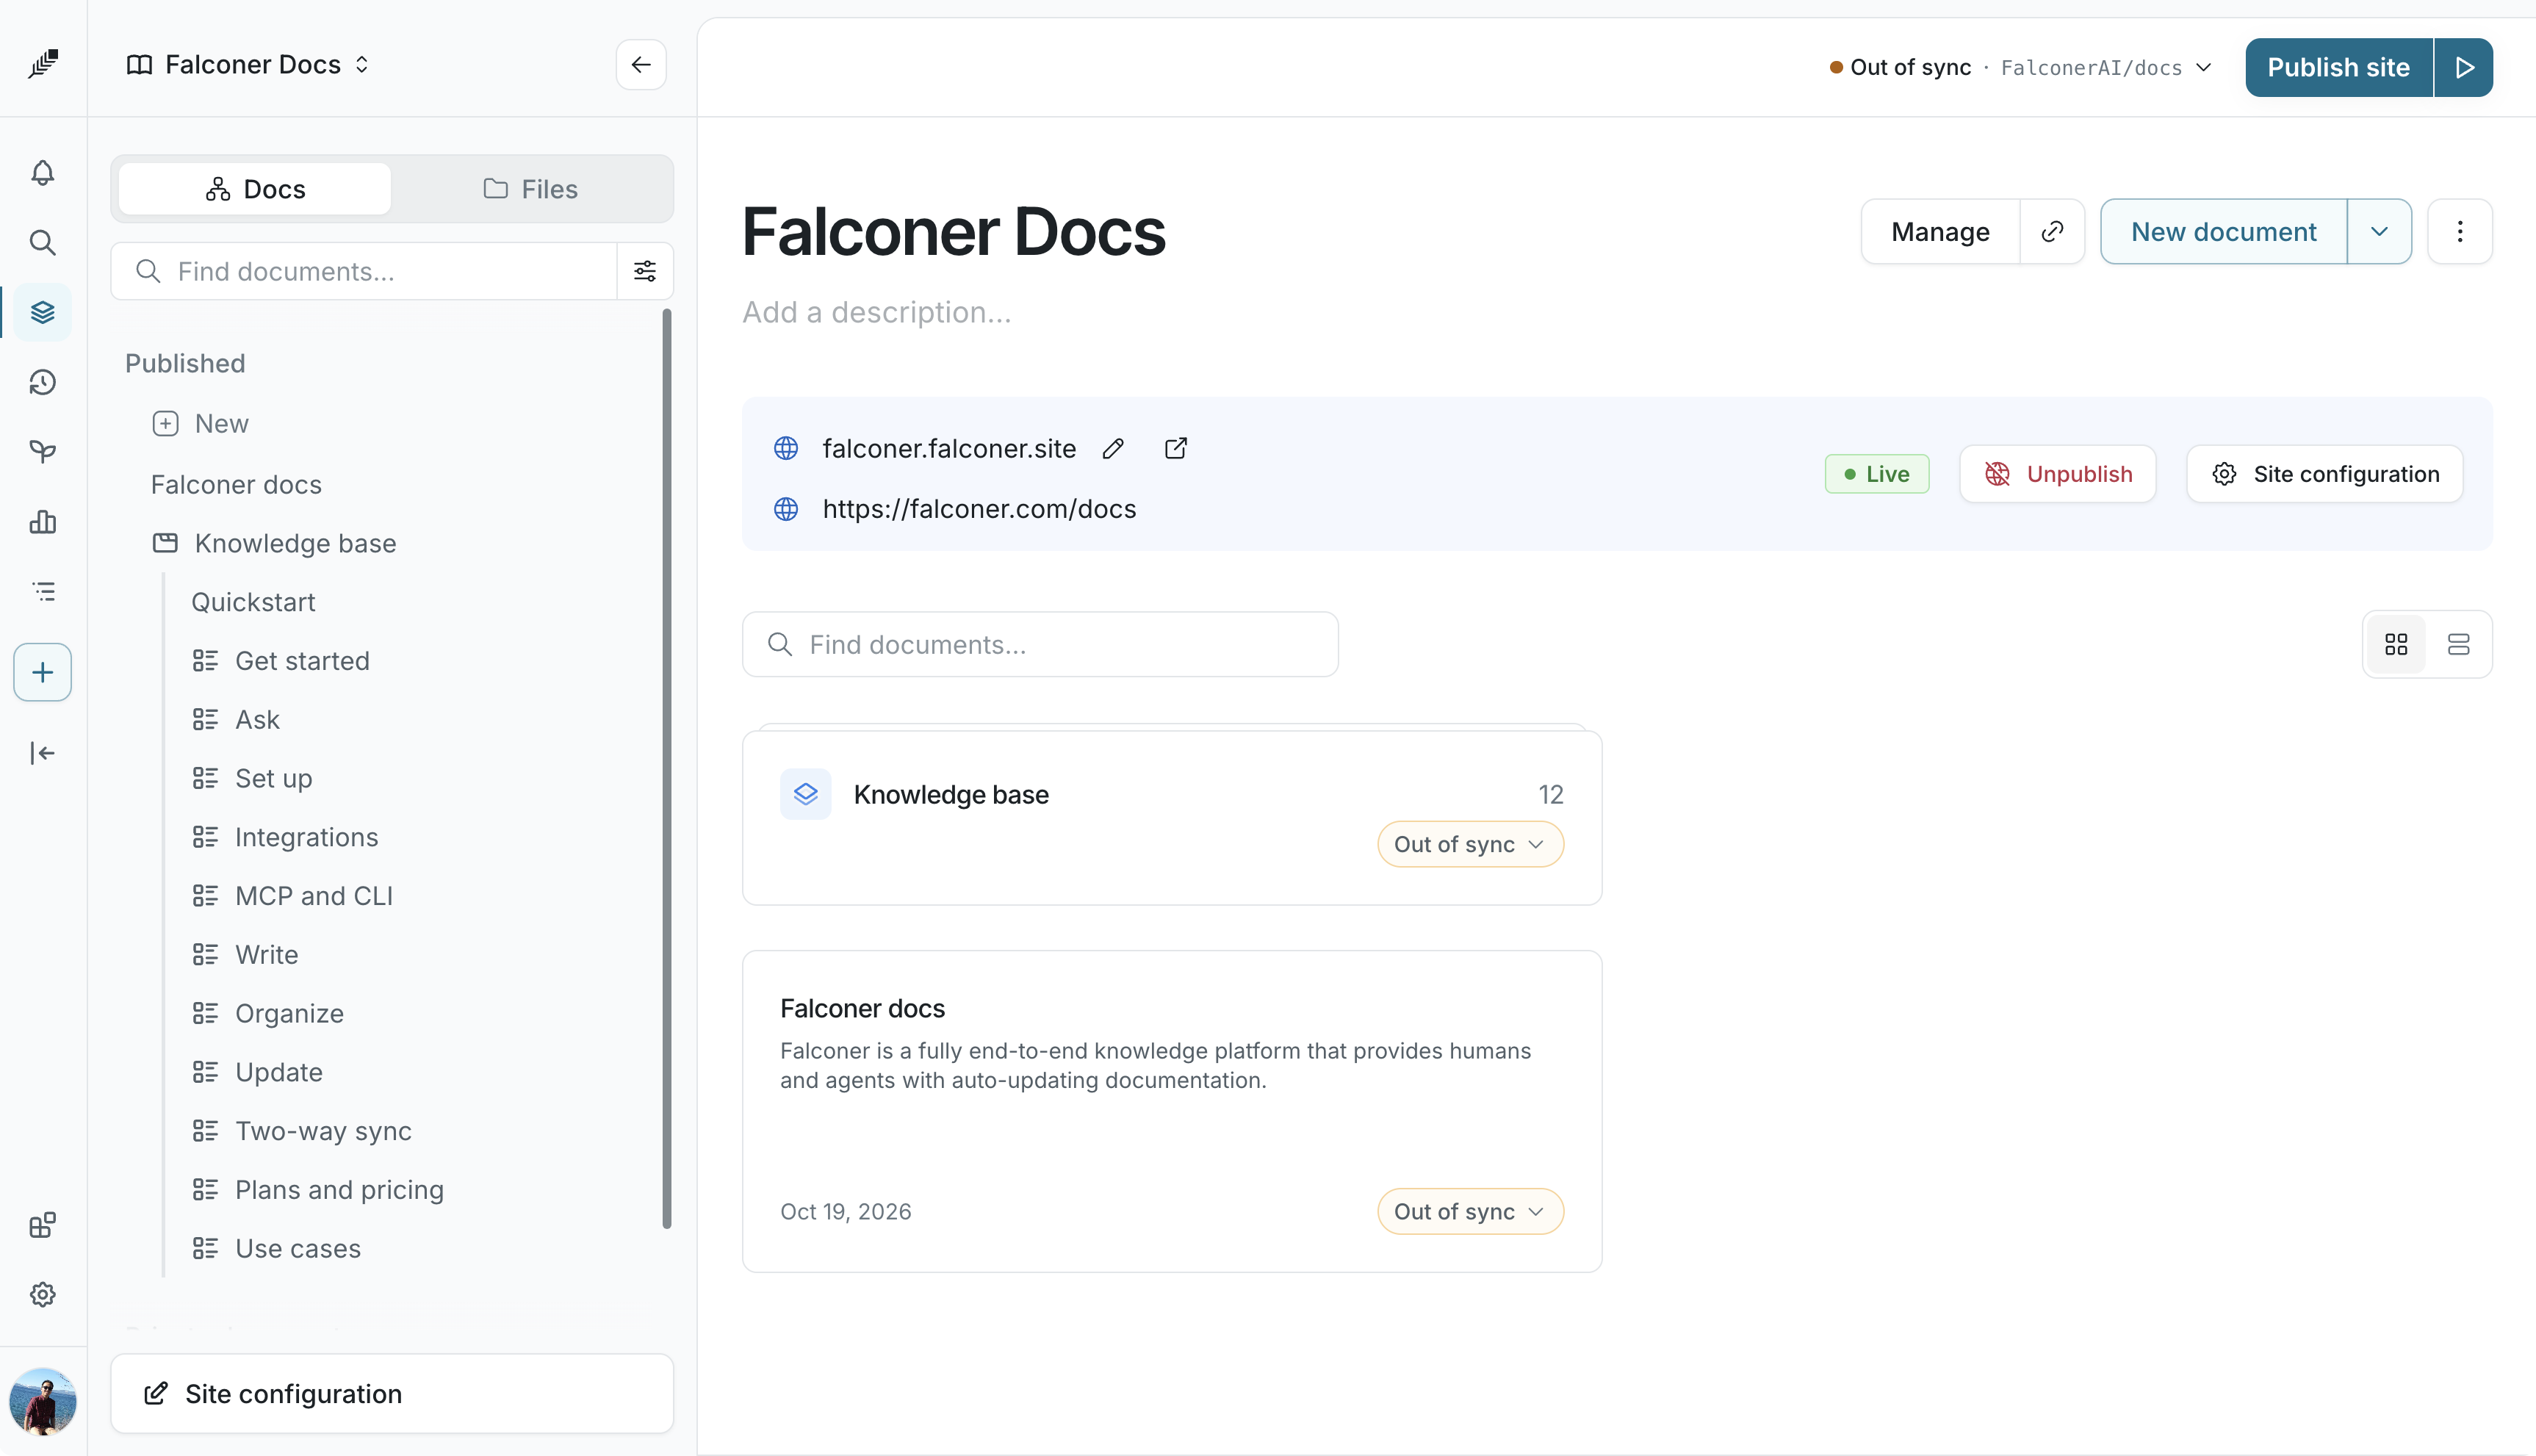
Task: Open Set up document
Action: pyautogui.click(x=274, y=779)
